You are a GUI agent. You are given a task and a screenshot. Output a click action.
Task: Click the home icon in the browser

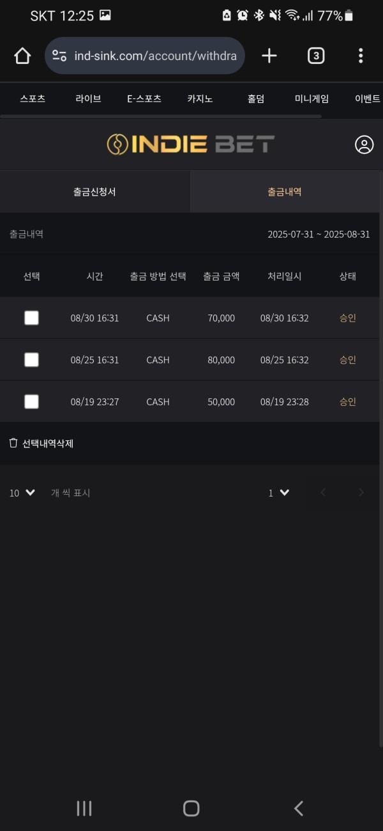(x=22, y=56)
